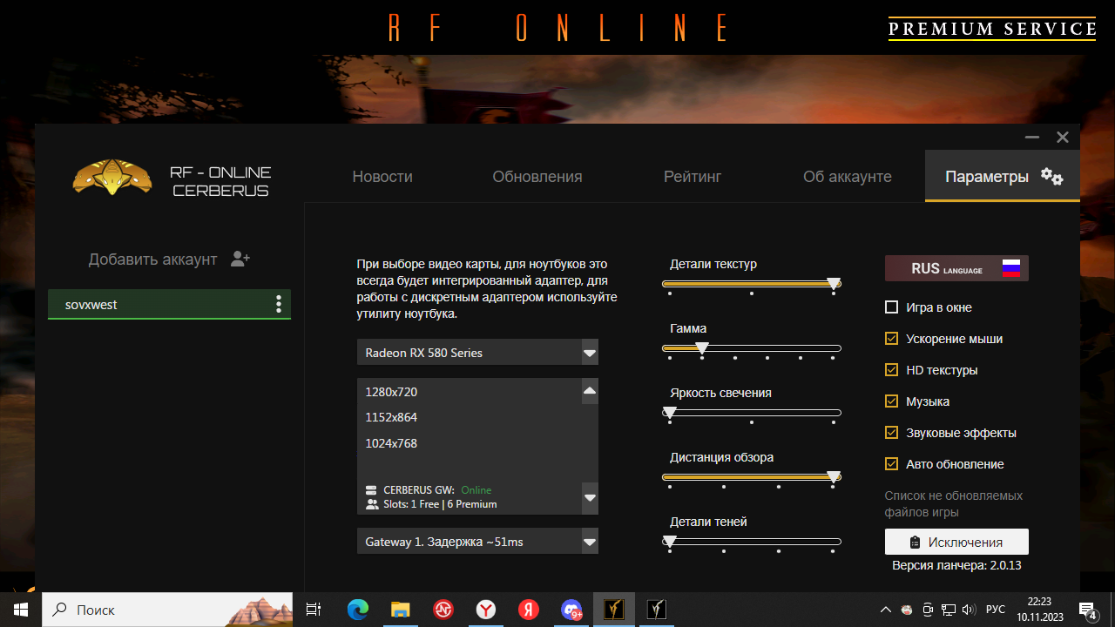Open the Gateway 1 latency dropdown

coord(590,542)
